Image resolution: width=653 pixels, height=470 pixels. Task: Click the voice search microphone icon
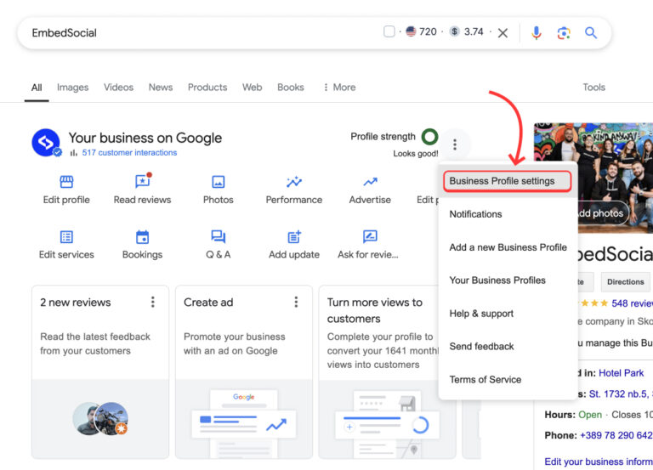tap(537, 33)
